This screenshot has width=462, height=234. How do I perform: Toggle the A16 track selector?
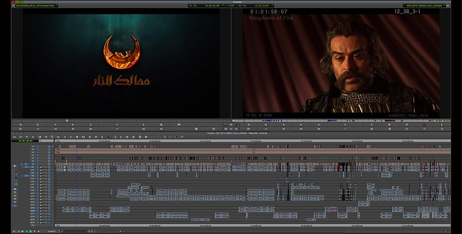coord(33,211)
